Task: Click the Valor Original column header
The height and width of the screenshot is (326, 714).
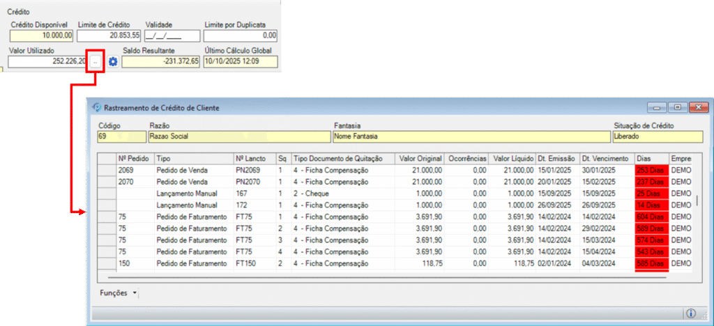Action: click(x=419, y=158)
